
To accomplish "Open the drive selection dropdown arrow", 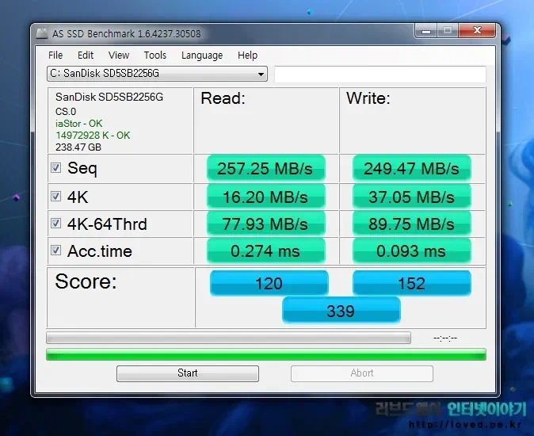I will point(261,75).
